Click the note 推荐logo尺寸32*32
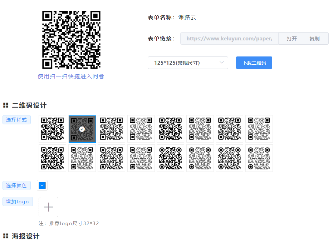 click(74, 223)
